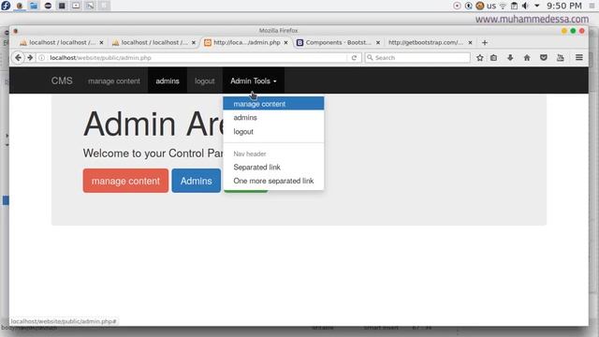Click the software update tray icon

468,6
